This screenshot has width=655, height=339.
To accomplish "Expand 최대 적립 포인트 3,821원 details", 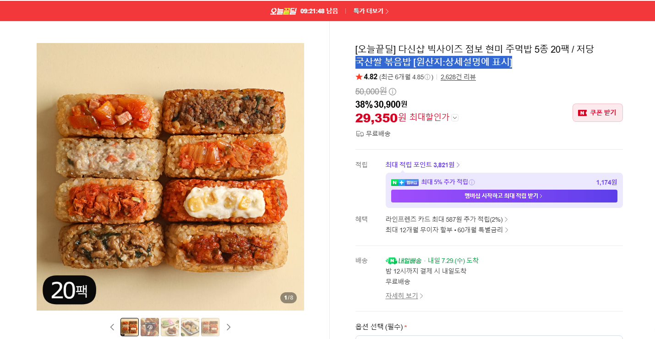I will 422,165.
